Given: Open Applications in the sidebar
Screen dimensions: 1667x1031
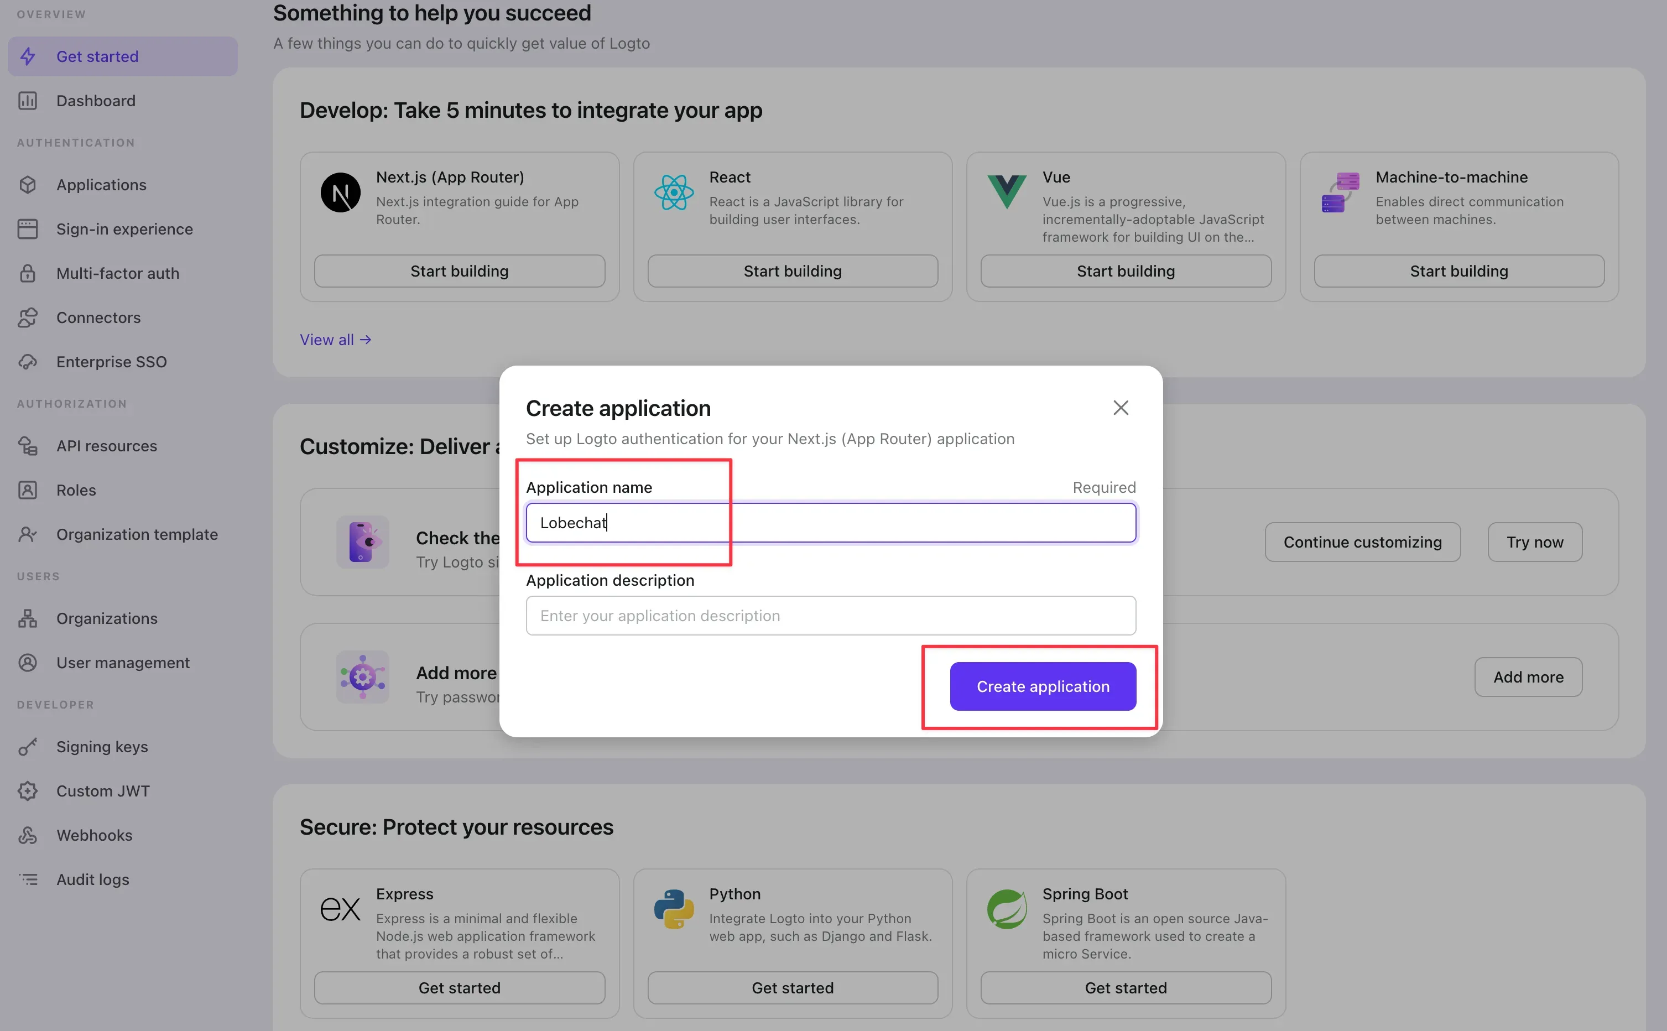Looking at the screenshot, I should pyautogui.click(x=123, y=185).
